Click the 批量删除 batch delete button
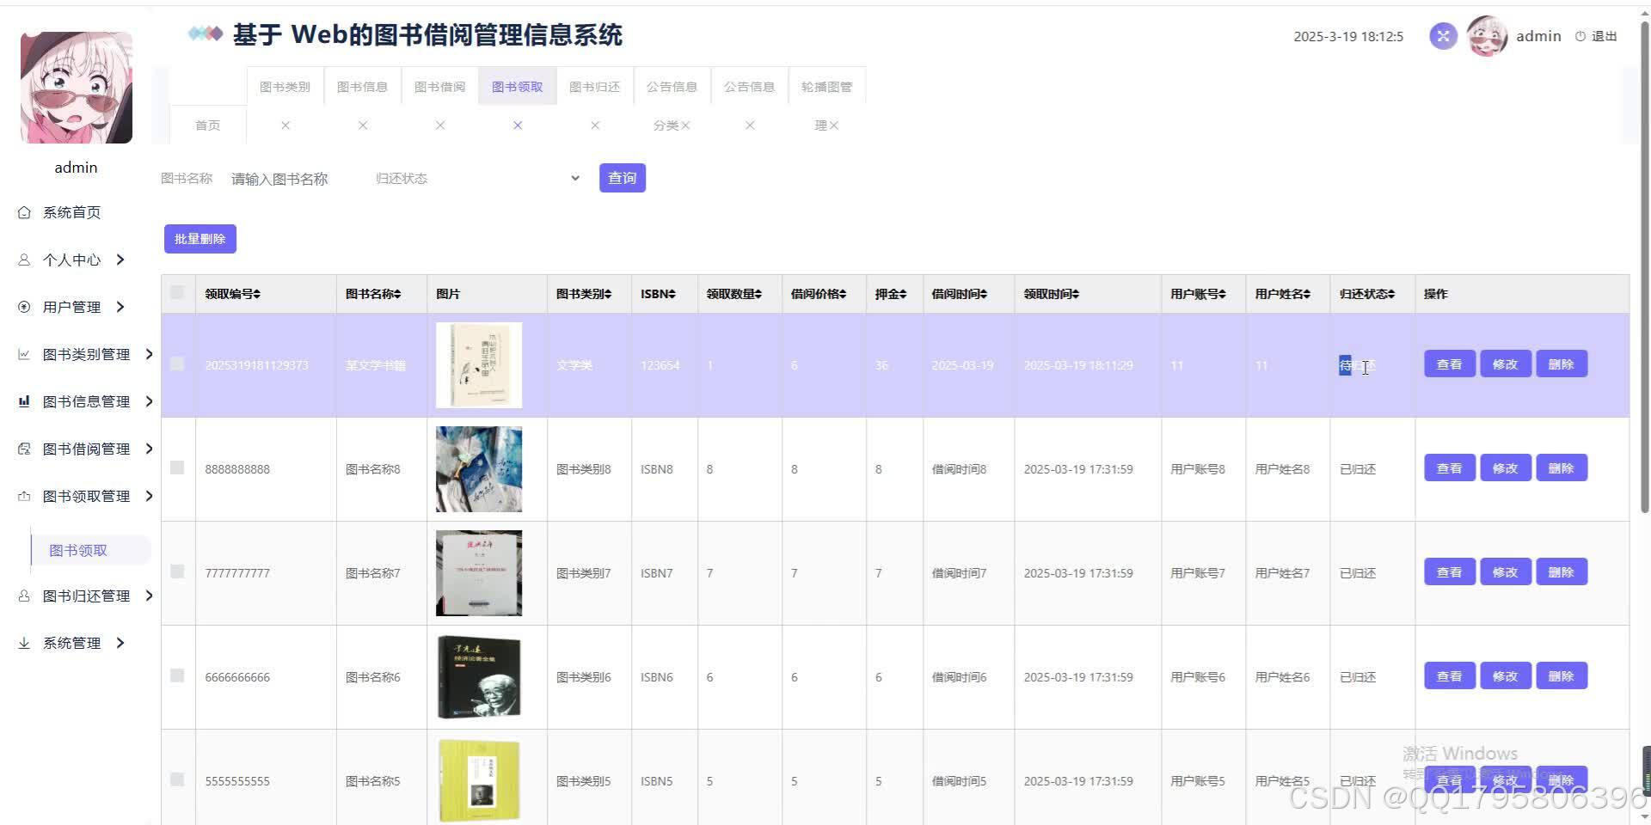This screenshot has width=1651, height=825. [199, 238]
